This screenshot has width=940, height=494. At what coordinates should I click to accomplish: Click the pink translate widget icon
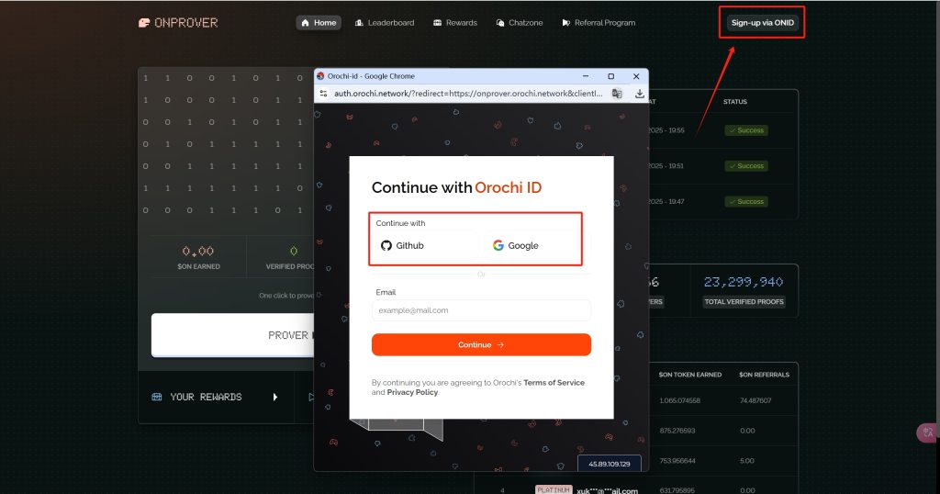click(928, 432)
